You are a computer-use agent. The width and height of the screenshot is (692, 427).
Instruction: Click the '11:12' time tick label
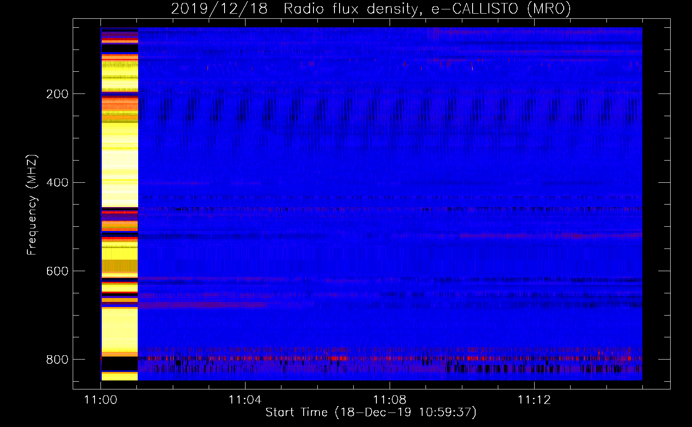[534, 400]
